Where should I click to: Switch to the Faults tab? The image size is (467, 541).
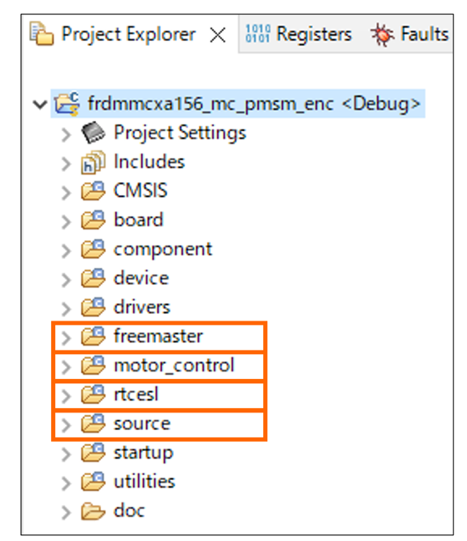[409, 34]
